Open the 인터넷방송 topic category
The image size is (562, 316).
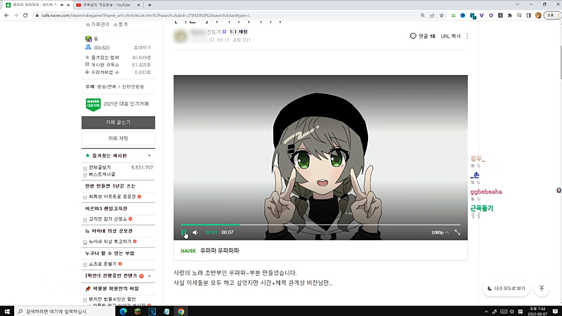pyautogui.click(x=133, y=86)
